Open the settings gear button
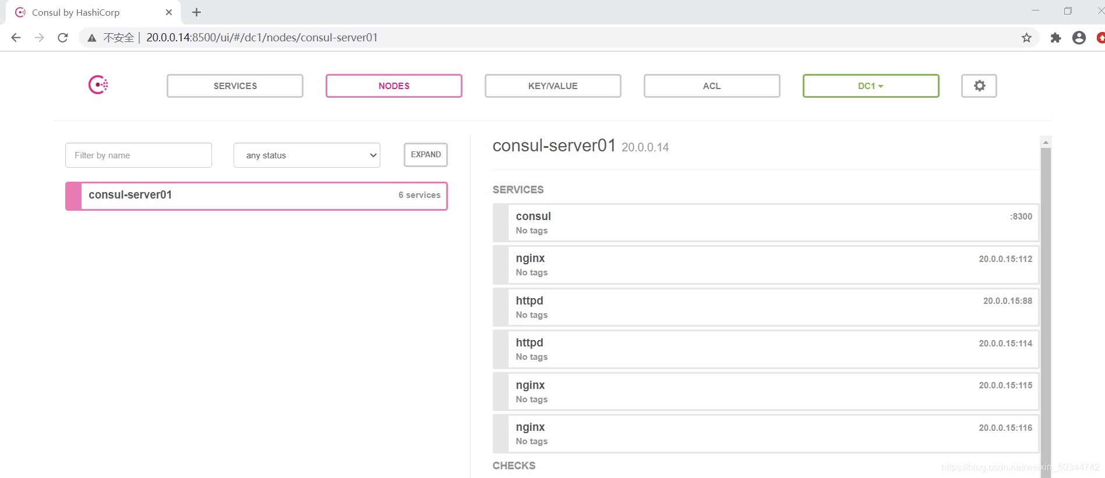 pyautogui.click(x=979, y=86)
